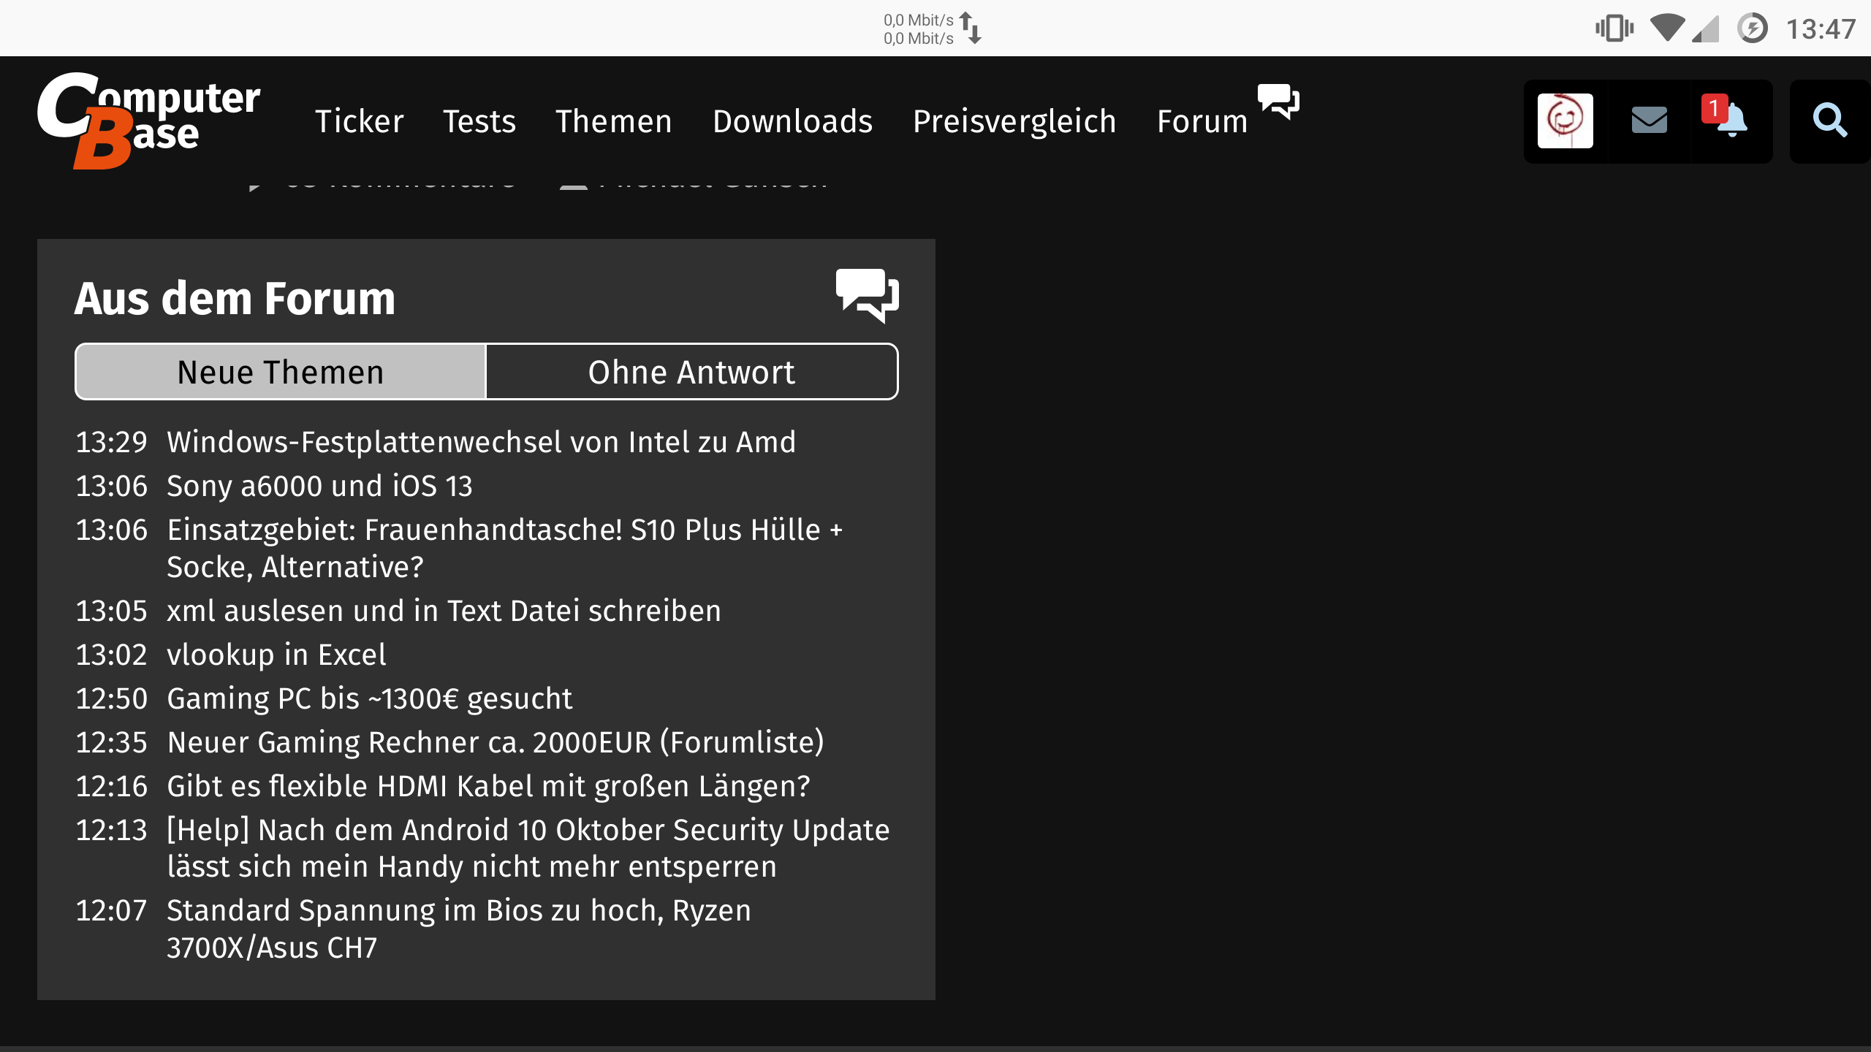This screenshot has width=1871, height=1052.
Task: Click the search magnifier icon
Action: [1829, 121]
